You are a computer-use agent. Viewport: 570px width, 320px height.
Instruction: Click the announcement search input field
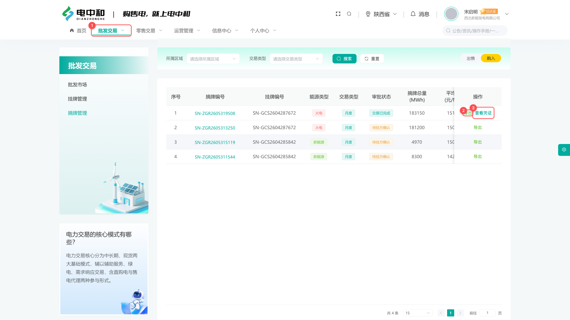pos(475,31)
